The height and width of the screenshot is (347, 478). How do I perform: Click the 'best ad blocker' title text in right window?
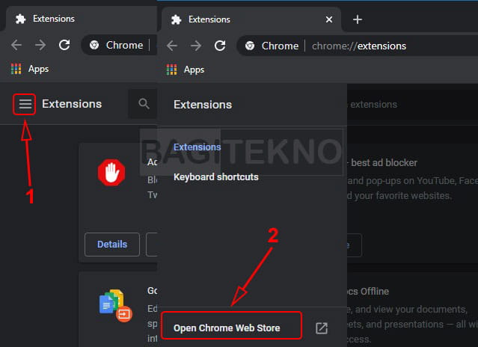384,163
